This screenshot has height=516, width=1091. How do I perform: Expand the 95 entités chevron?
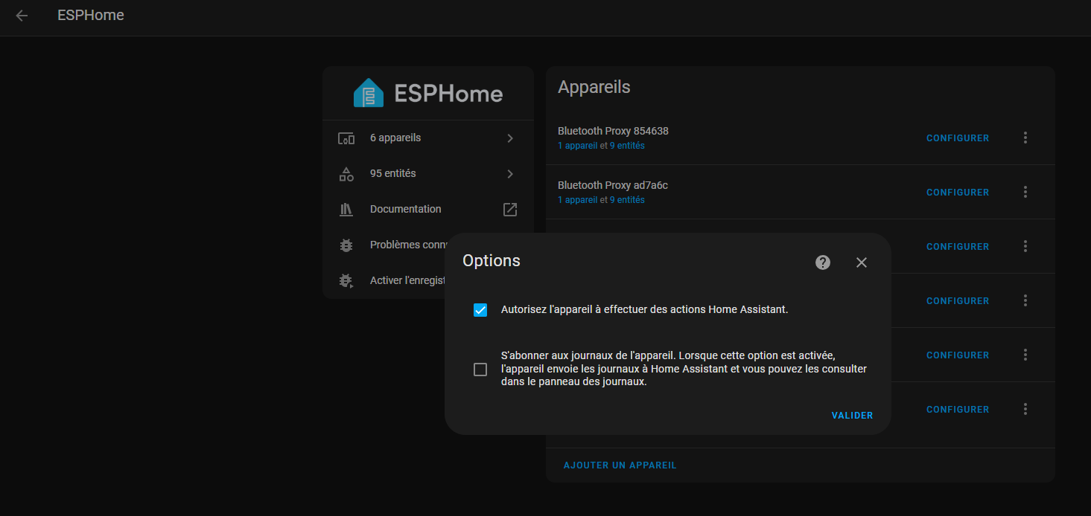(510, 174)
